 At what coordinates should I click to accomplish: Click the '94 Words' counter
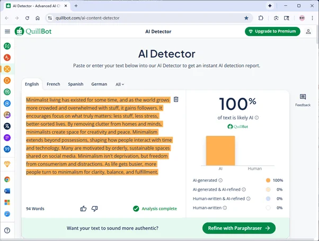pos(35,209)
